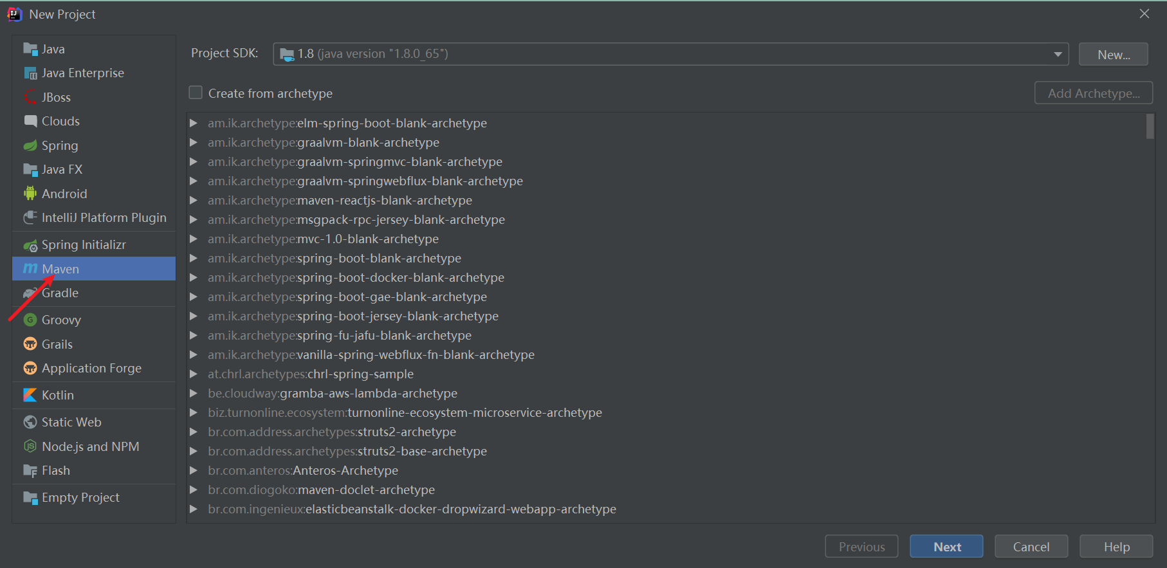Enable Create from archetype checkbox
Viewport: 1167px width, 568px height.
196,93
